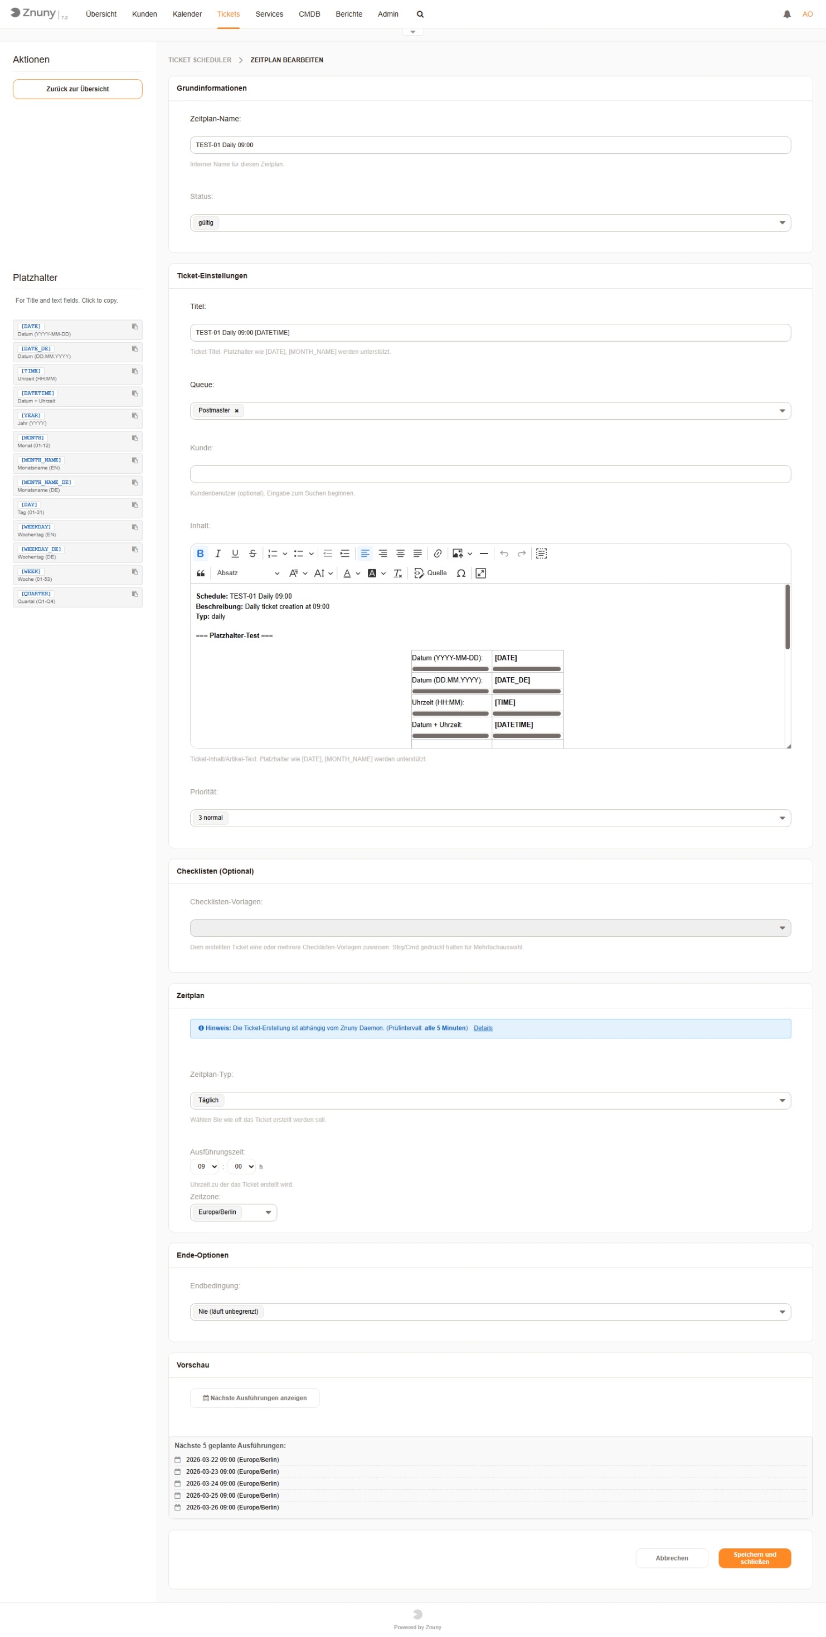Viewport: 826px width, 1637px height.
Task: Click the remove formatting icon
Action: [398, 573]
